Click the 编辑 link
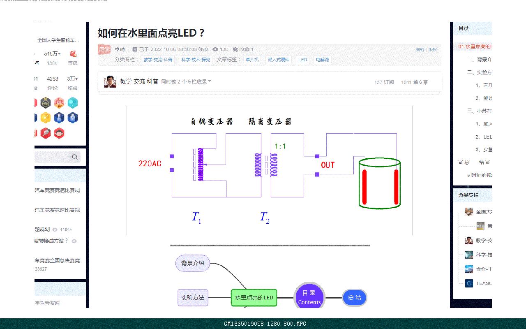526x329 pixels. [420, 49]
